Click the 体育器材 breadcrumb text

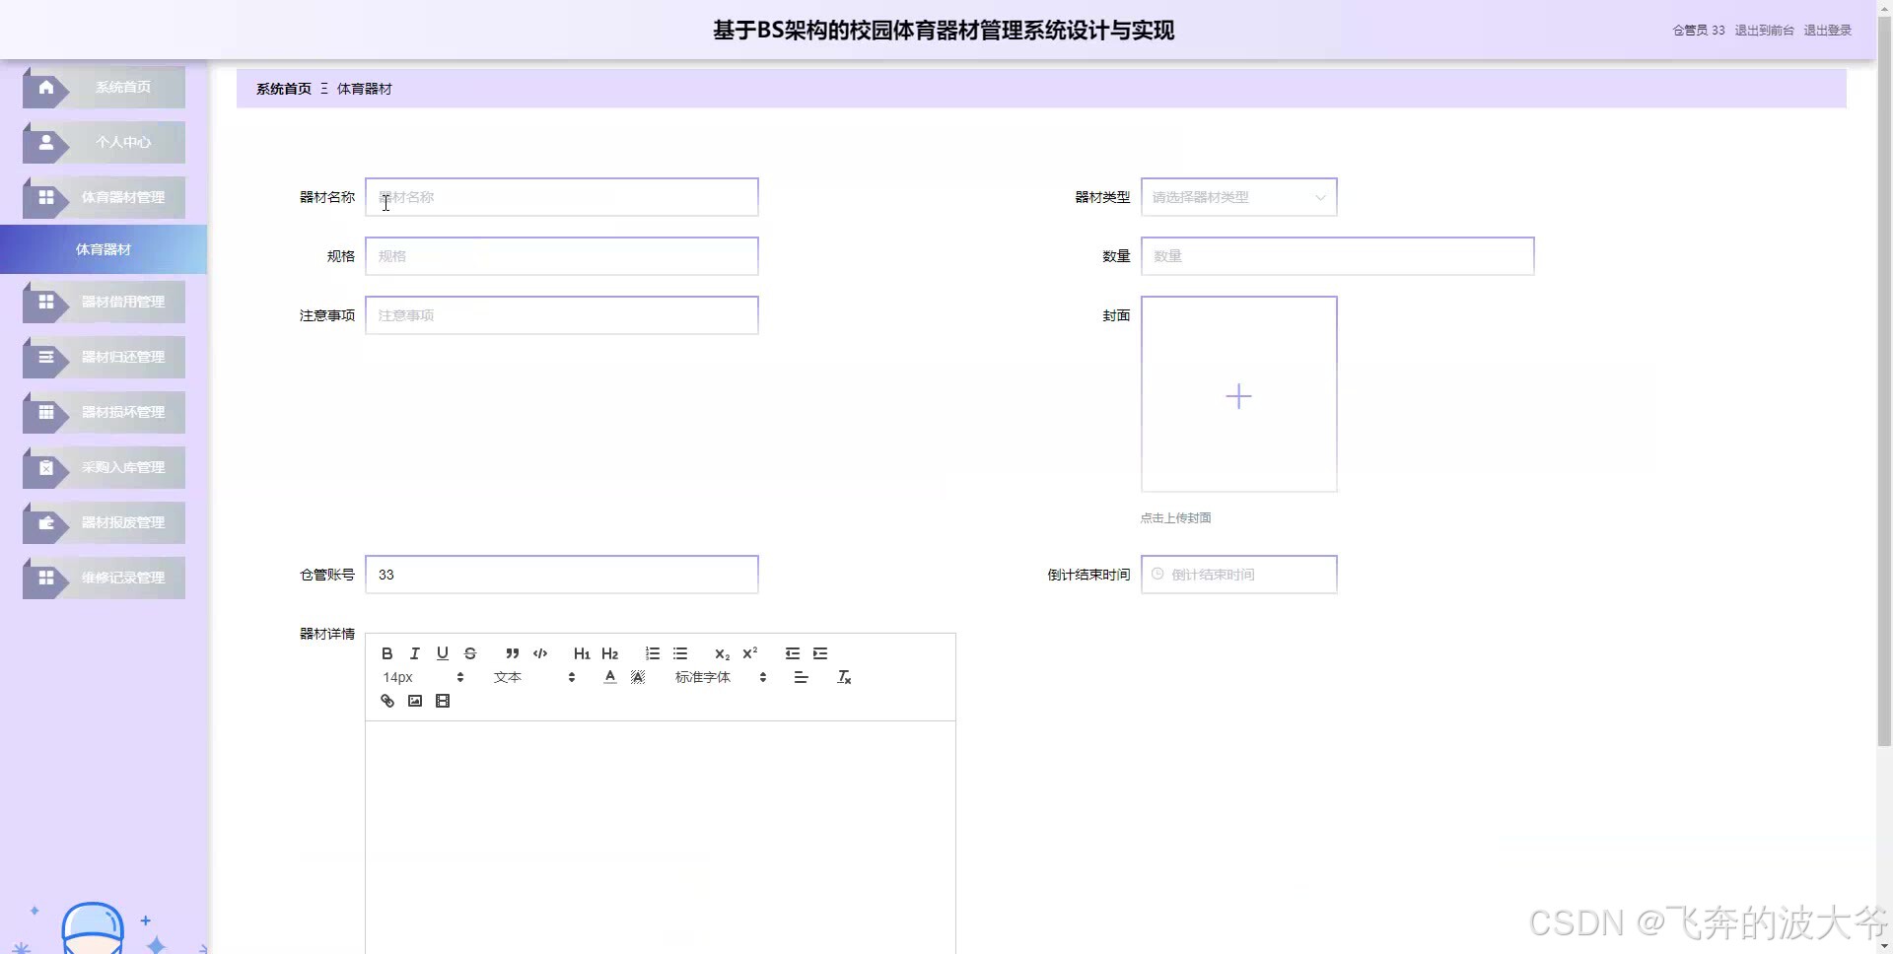coord(365,89)
